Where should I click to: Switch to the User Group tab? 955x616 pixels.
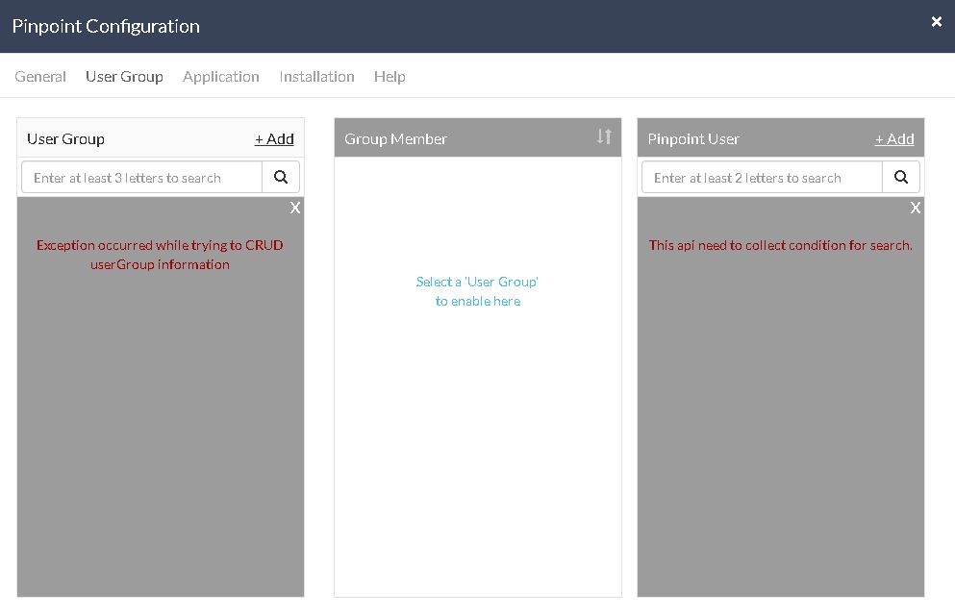(x=124, y=77)
